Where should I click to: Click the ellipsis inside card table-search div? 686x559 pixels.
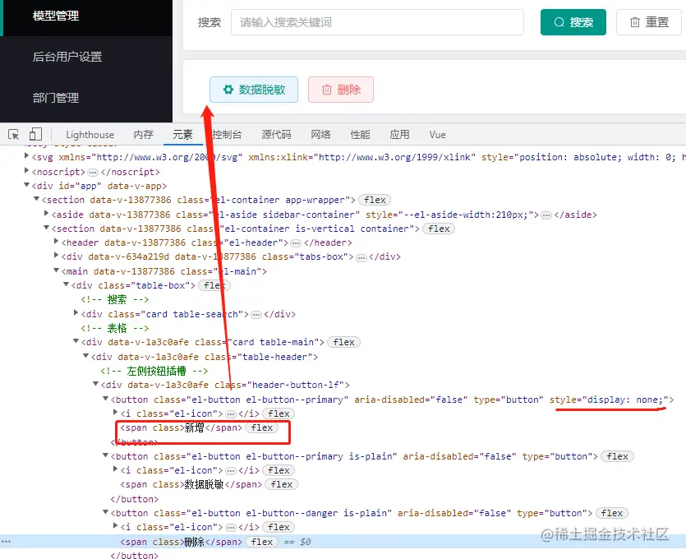coord(256,314)
